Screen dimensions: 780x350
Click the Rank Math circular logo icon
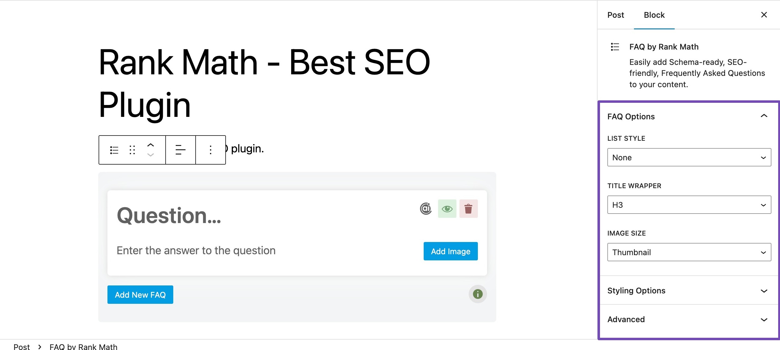pos(426,208)
